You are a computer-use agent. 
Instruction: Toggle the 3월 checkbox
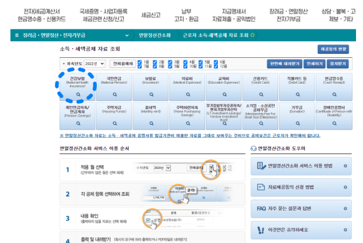pos(170,62)
